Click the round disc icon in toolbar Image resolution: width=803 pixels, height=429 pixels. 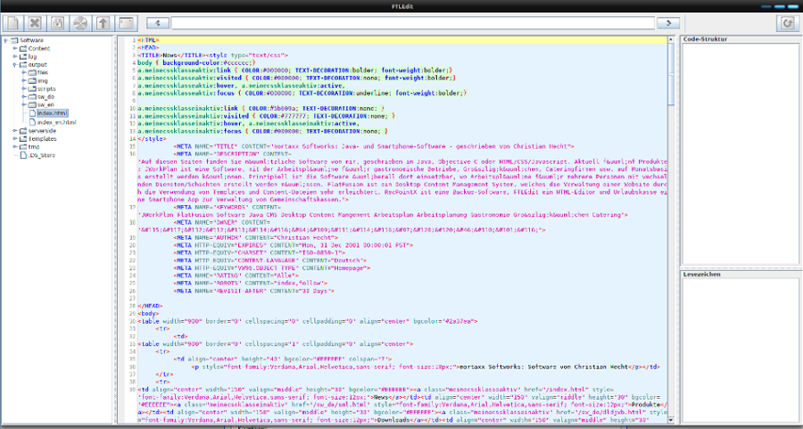click(x=81, y=22)
